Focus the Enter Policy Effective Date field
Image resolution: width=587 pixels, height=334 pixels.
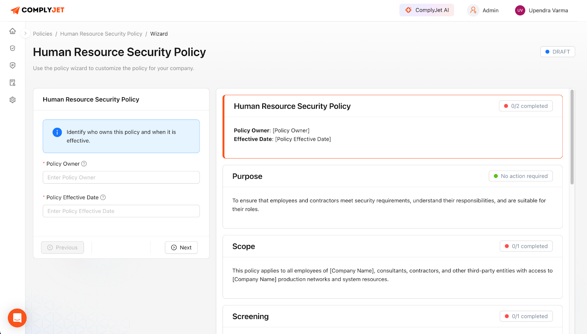121,211
